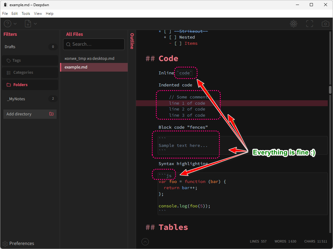
Task: Toggle the Nested task checkbox
Action: click(172, 37)
